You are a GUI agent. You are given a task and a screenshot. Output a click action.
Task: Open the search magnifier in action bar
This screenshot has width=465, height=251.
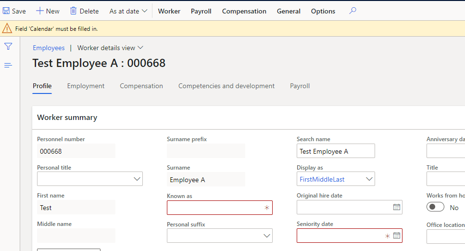pos(352,11)
